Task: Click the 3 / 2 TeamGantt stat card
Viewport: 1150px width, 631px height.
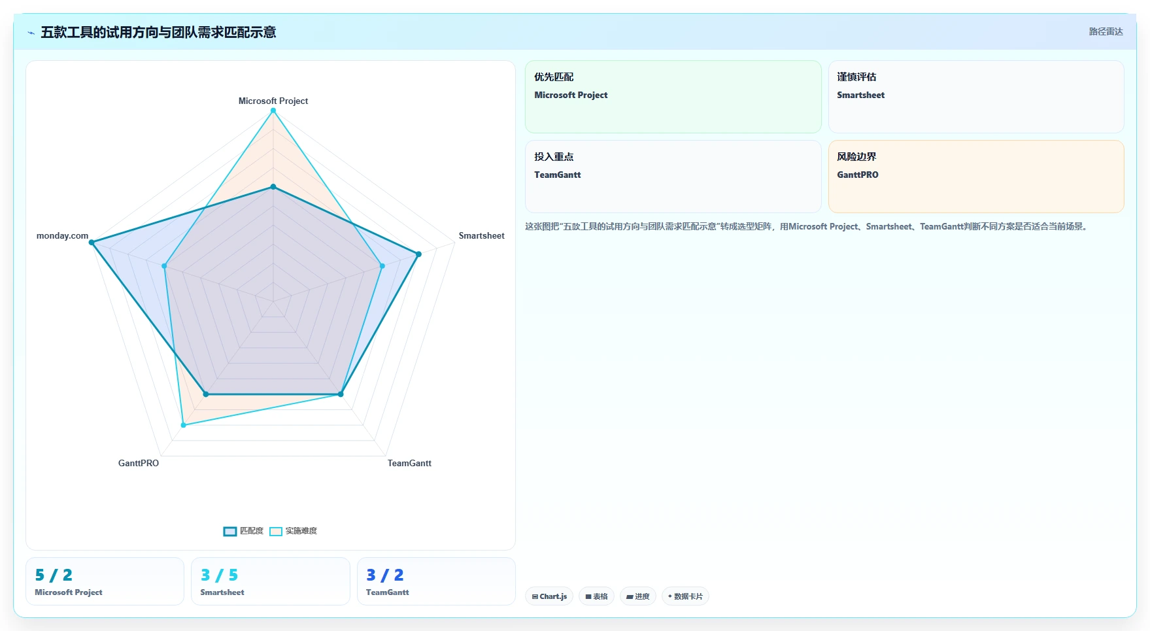Action: tap(436, 581)
